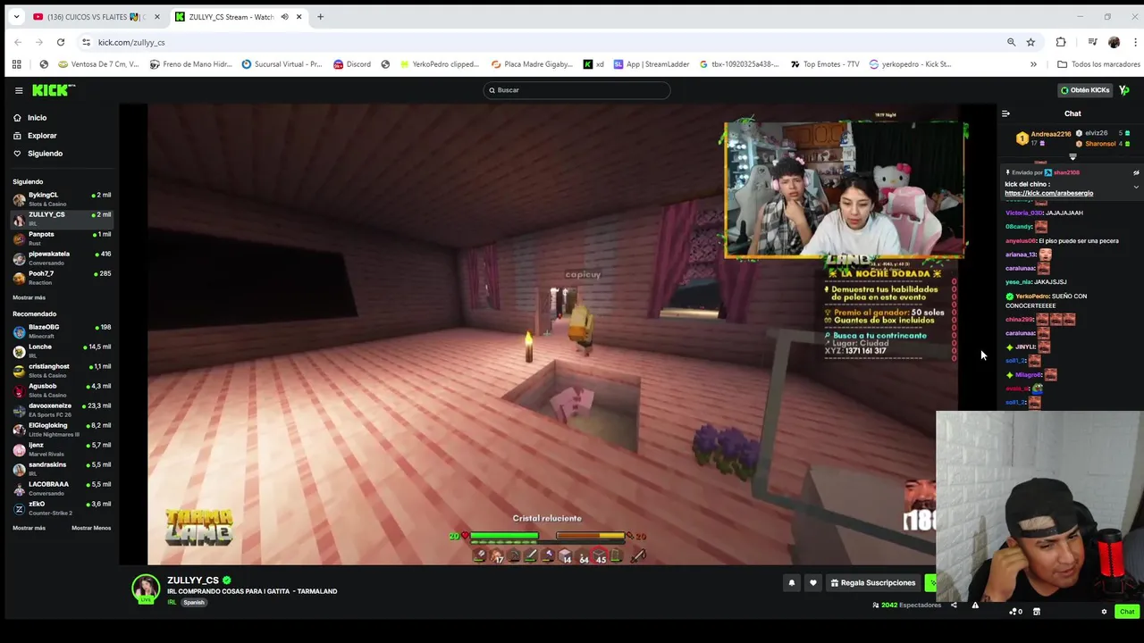Viewport: 1144px width, 643px height.
Task: Open davooxeneize recommended channel
Action: (62, 409)
